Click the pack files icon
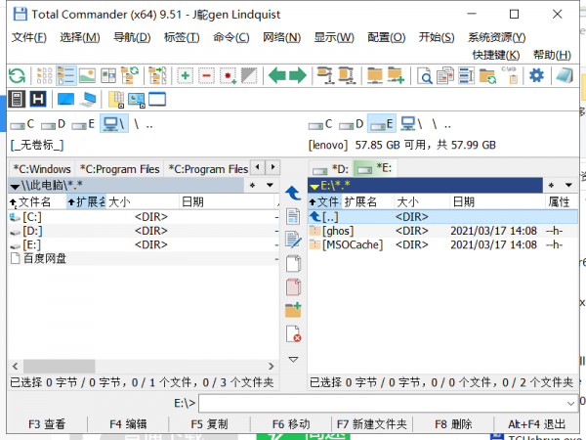 pos(325,76)
